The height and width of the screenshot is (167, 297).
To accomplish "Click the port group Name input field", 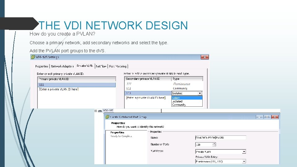I will pyautogui.click(x=221, y=138).
